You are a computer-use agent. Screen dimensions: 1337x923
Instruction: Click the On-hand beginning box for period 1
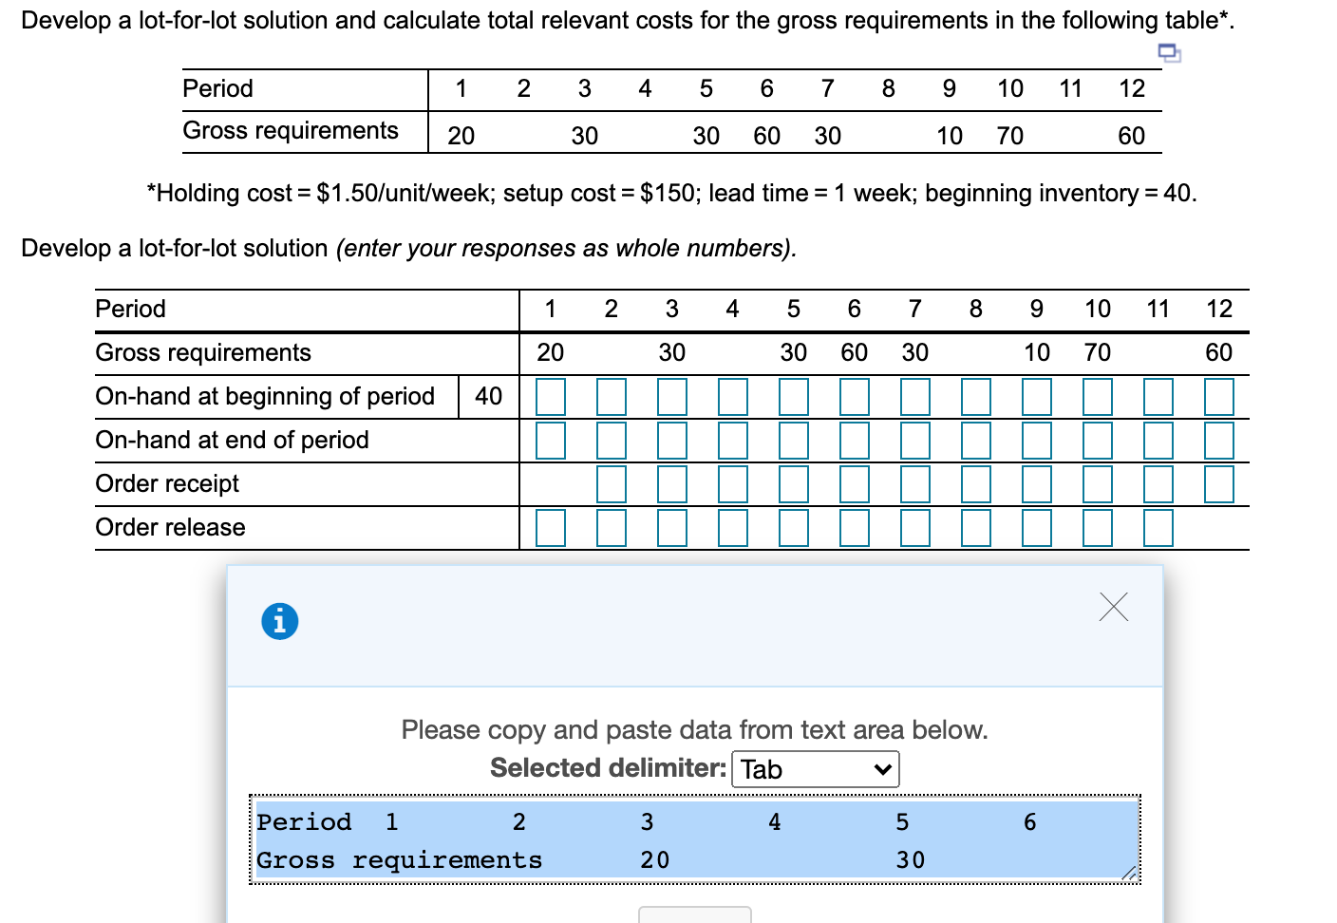[551, 396]
